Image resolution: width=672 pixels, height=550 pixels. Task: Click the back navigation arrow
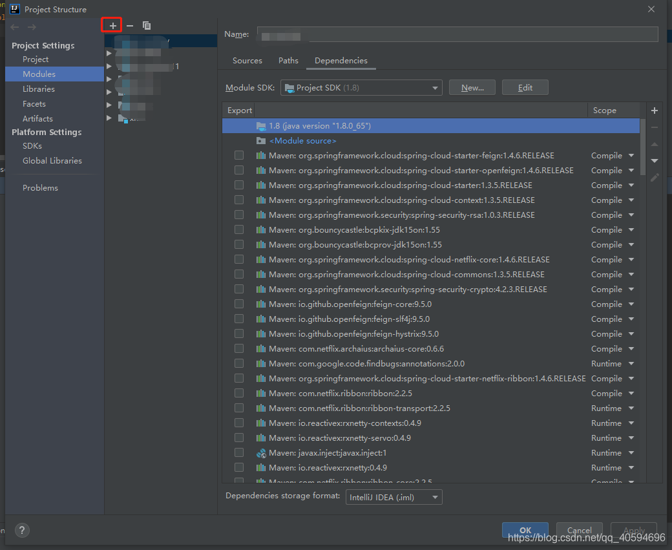pyautogui.click(x=15, y=27)
